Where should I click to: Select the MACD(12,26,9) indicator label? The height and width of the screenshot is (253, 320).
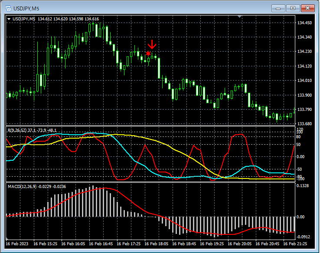tap(37, 187)
